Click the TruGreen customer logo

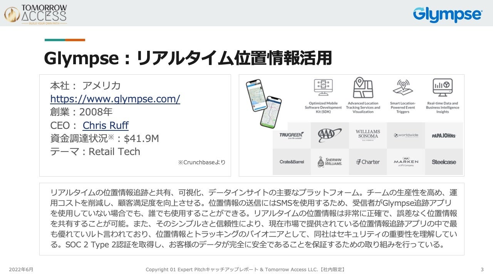click(292, 135)
